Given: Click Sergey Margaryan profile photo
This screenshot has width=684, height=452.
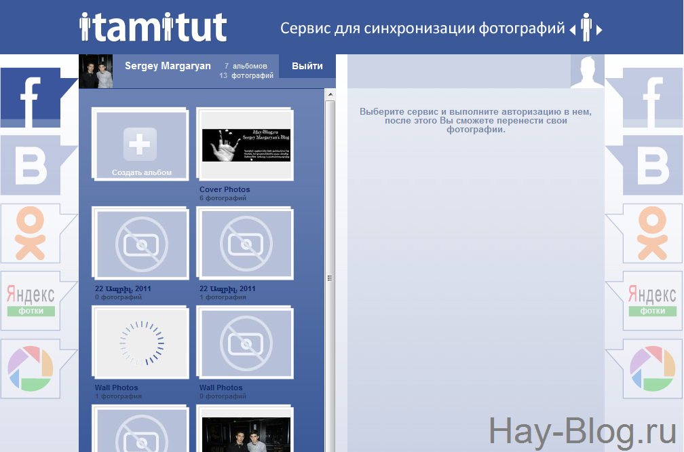Looking at the screenshot, I should point(96,71).
